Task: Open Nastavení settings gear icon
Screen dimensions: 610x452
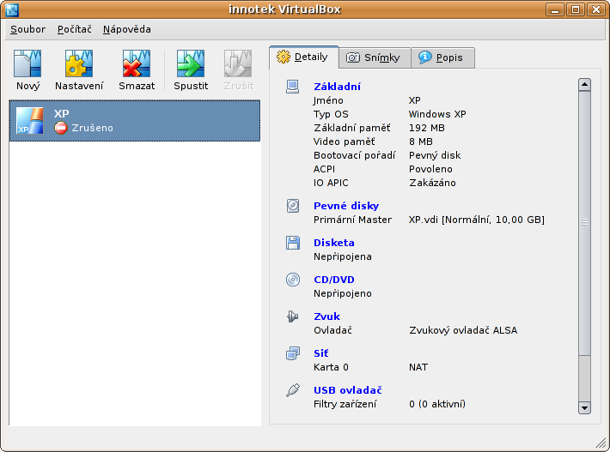Action: 79,63
